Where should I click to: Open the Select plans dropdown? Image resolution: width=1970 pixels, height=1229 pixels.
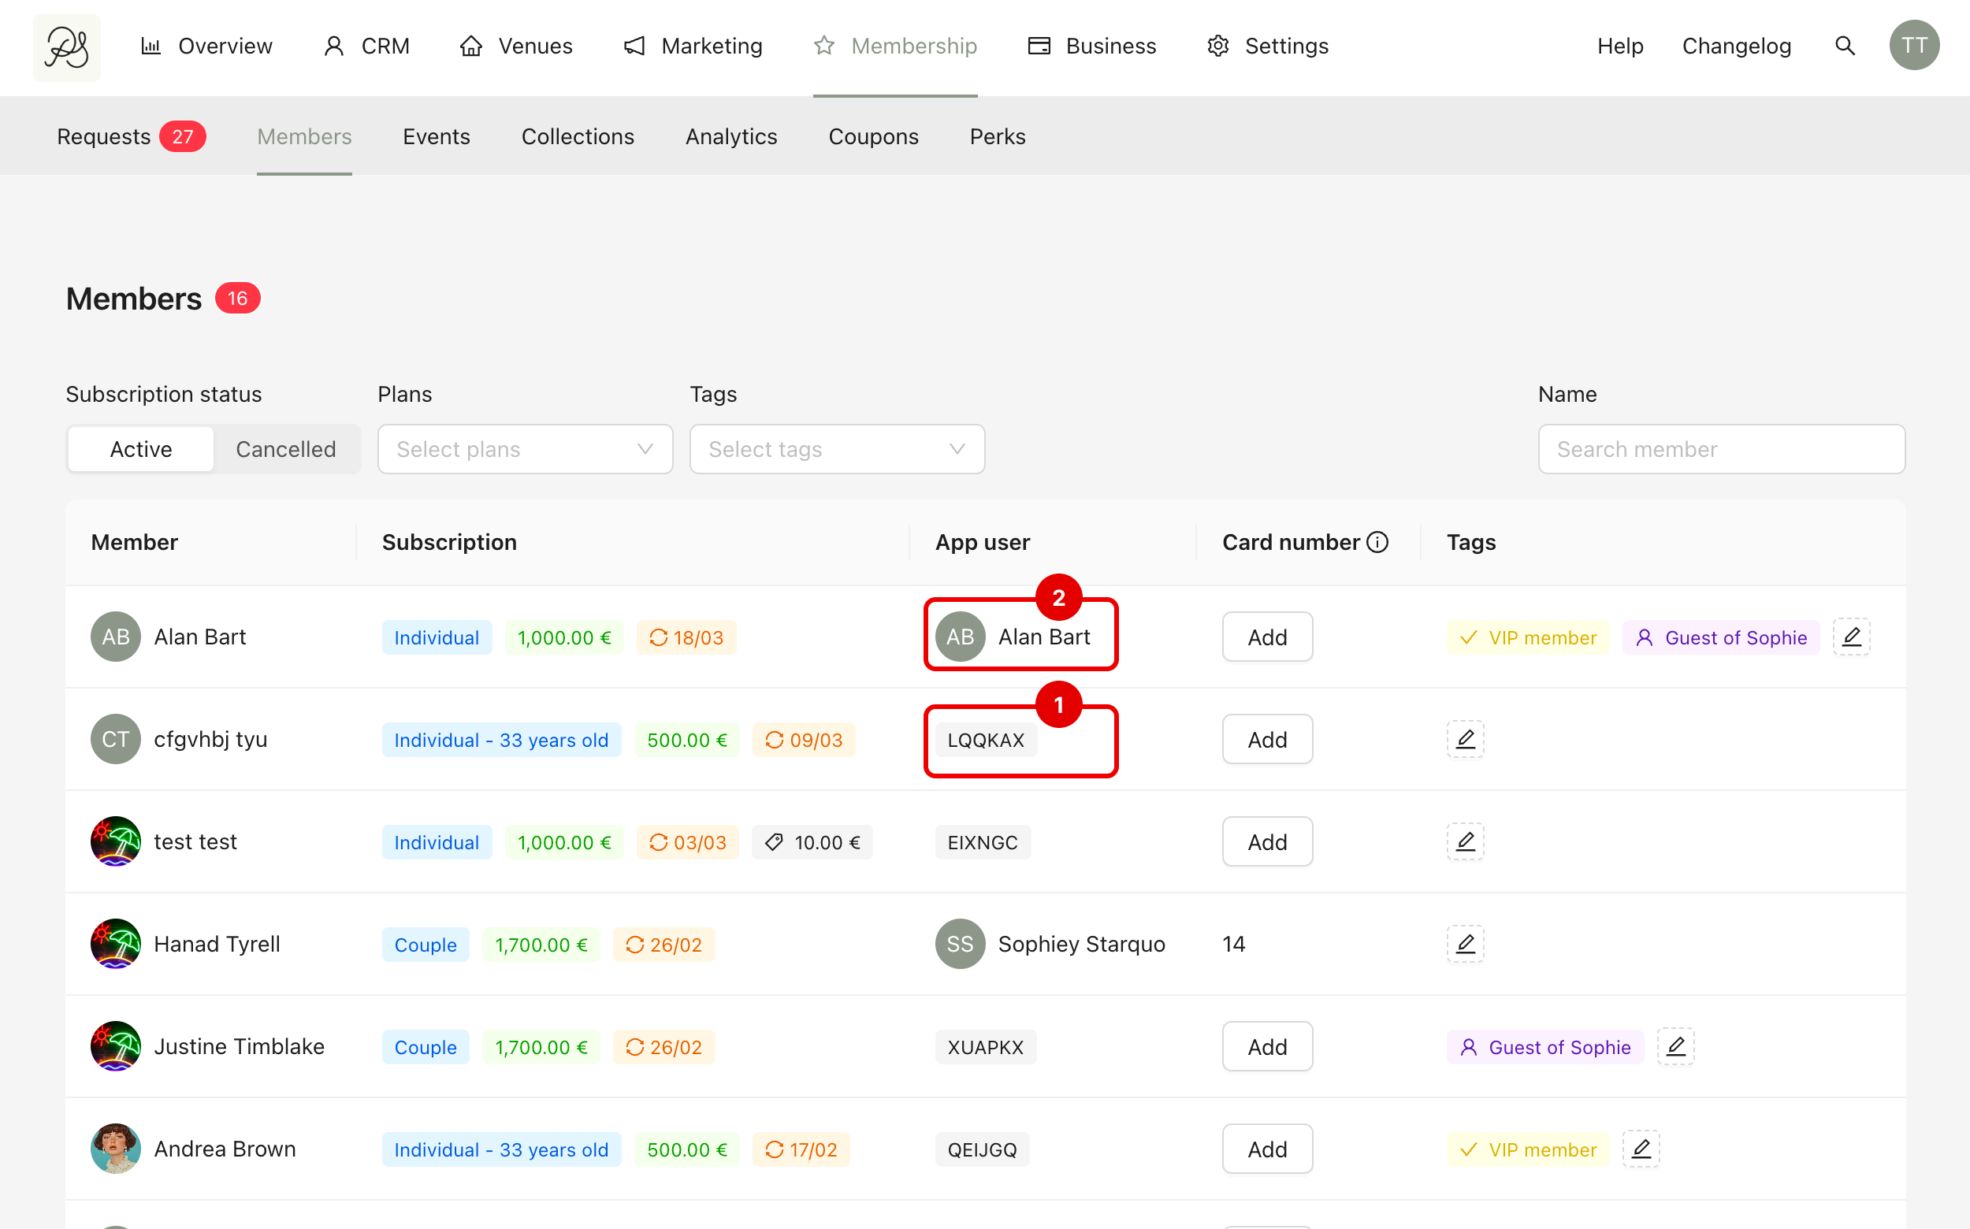click(524, 450)
